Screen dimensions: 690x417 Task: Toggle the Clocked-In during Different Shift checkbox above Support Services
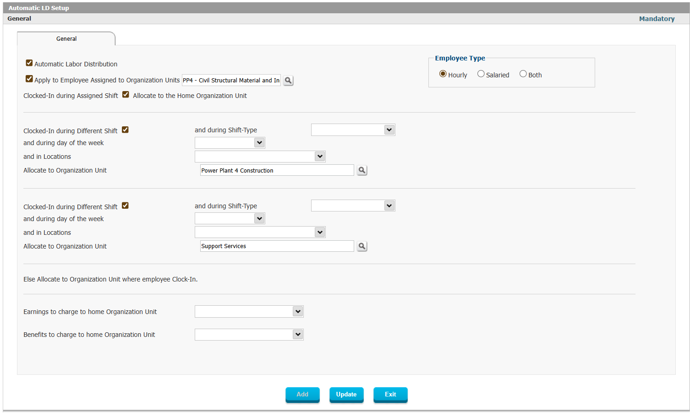click(x=125, y=206)
